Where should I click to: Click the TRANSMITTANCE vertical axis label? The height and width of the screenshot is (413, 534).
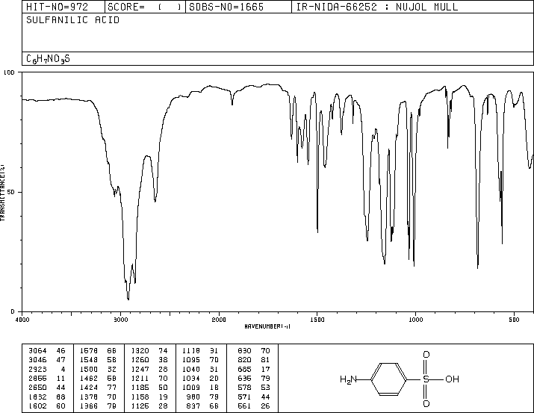coord(2,193)
